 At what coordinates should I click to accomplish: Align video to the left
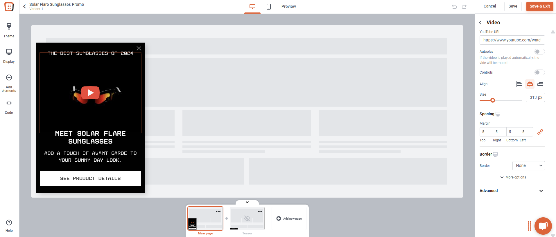coord(519,84)
